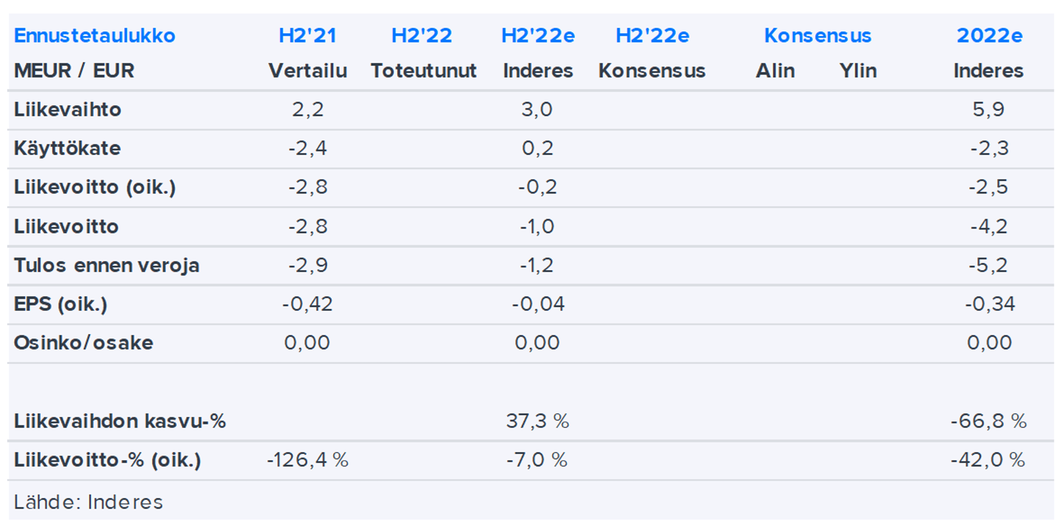The height and width of the screenshot is (526, 1064).
Task: Select the Alin subheader under Konsensus
Action: (775, 71)
